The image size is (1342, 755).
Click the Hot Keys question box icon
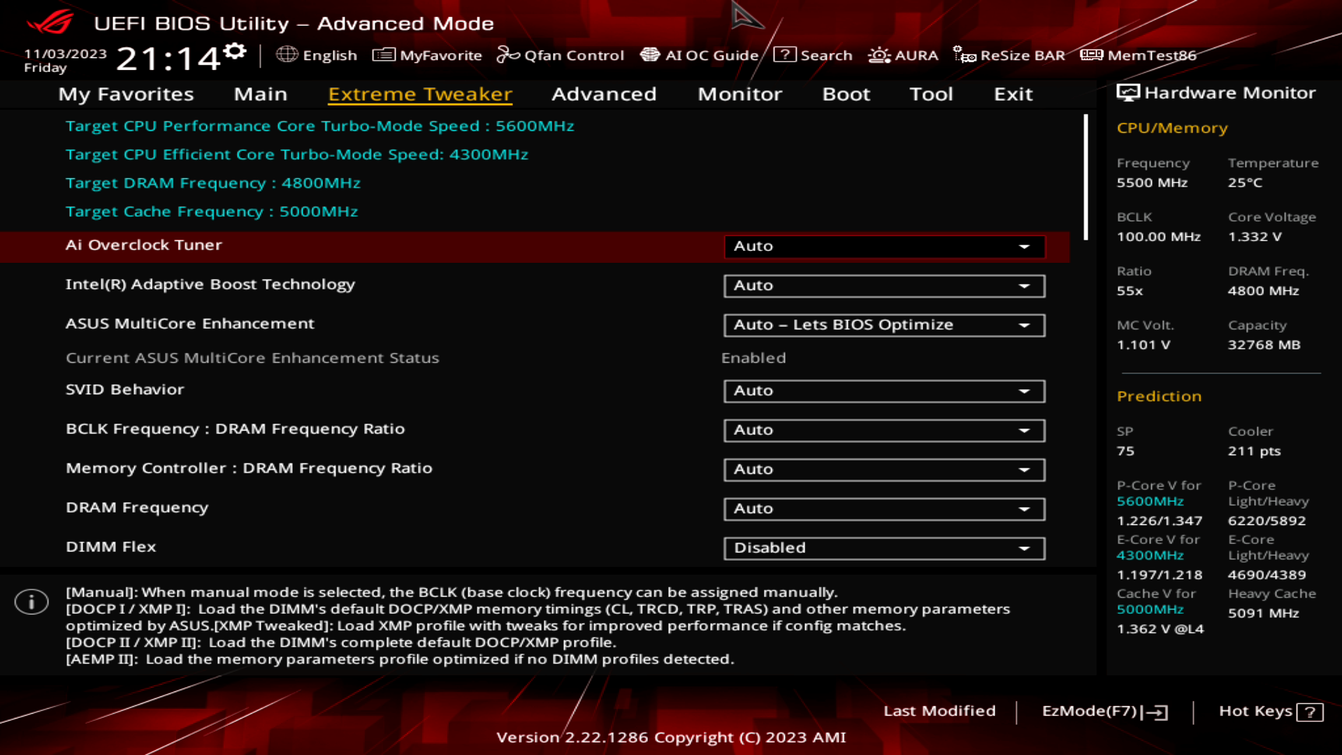(x=1310, y=712)
